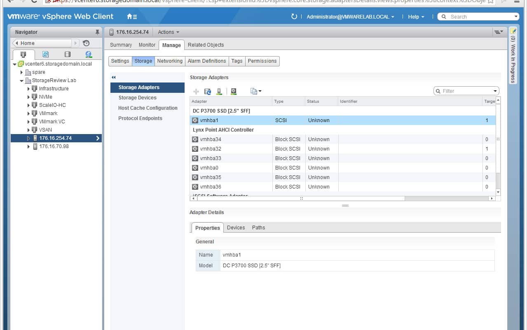Open the copy/export icon in adapters toolbar
Image resolution: width=527 pixels, height=330 pixels.
(256, 91)
